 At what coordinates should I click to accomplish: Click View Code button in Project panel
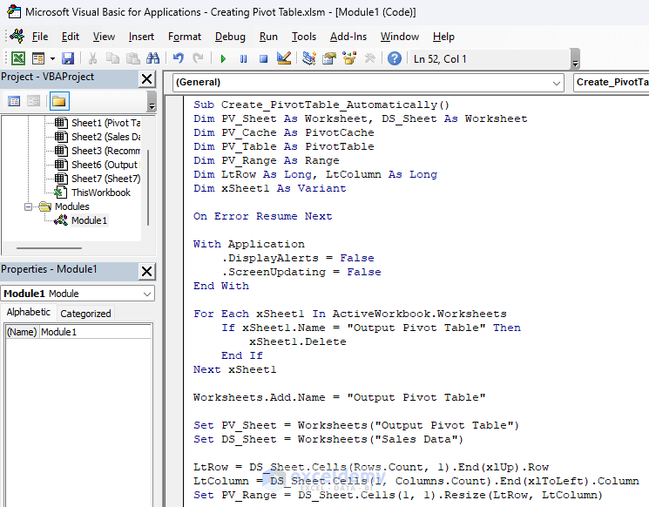click(14, 101)
